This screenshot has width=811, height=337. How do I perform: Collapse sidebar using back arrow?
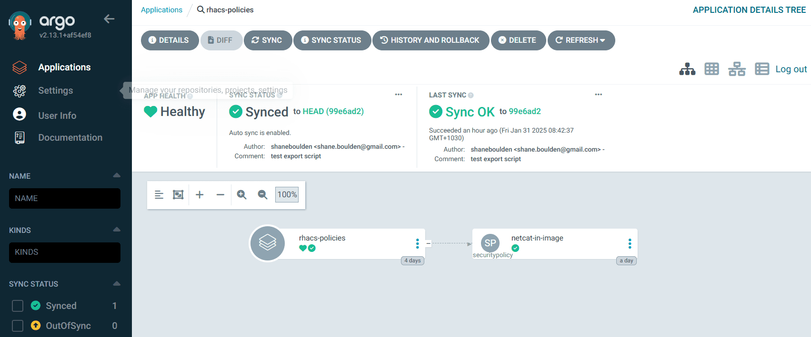[x=109, y=19]
